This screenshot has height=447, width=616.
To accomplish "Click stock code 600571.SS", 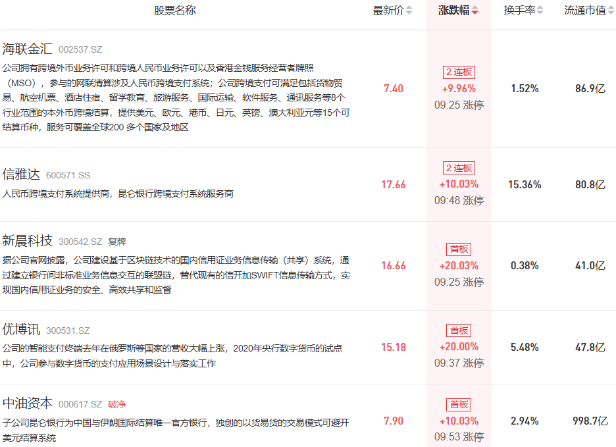I will coord(68,175).
